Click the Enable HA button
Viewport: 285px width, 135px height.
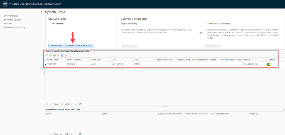[129, 45]
